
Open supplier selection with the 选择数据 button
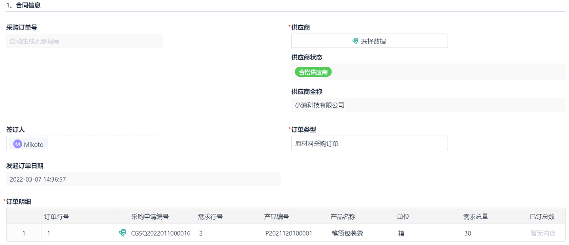click(369, 41)
